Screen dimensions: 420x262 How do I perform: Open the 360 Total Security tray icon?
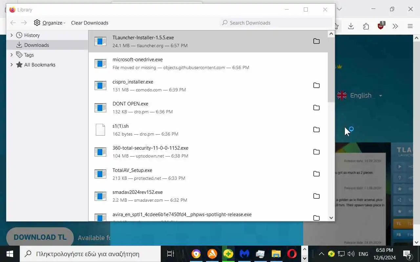click(331, 254)
